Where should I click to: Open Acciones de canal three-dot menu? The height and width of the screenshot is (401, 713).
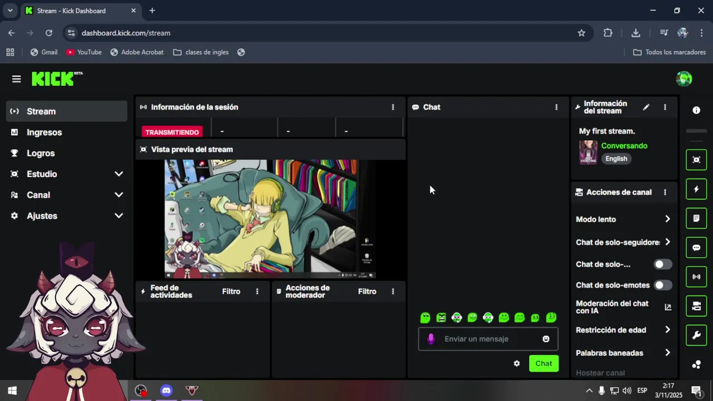(665, 192)
